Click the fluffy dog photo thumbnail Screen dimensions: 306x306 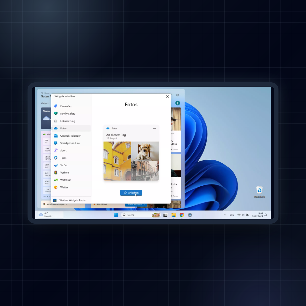pyautogui.click(x=145, y=151)
